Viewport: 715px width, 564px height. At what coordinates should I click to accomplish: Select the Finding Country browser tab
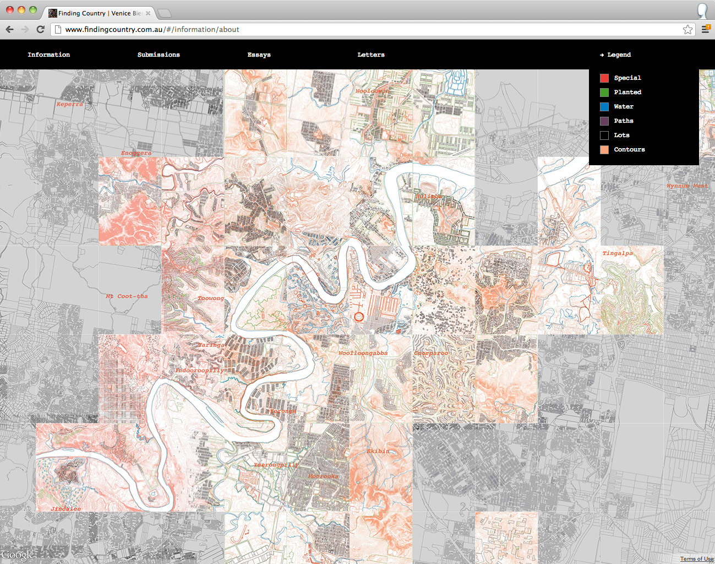click(x=98, y=13)
